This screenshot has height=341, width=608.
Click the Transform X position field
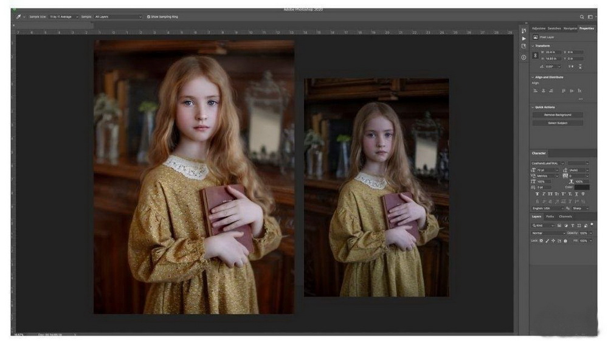pyautogui.click(x=575, y=52)
